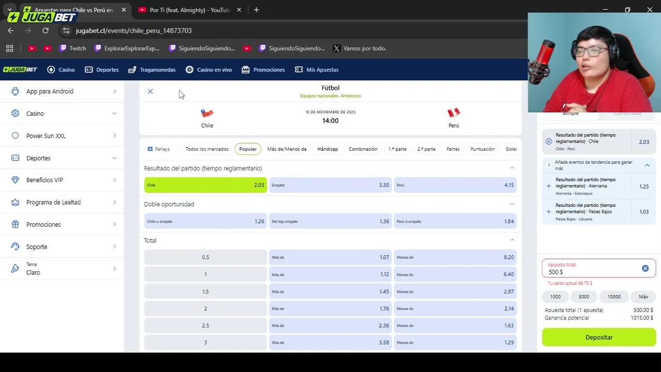This screenshot has width=661, height=372.
Task: Set the stake with the 1000 button
Action: pos(555,297)
